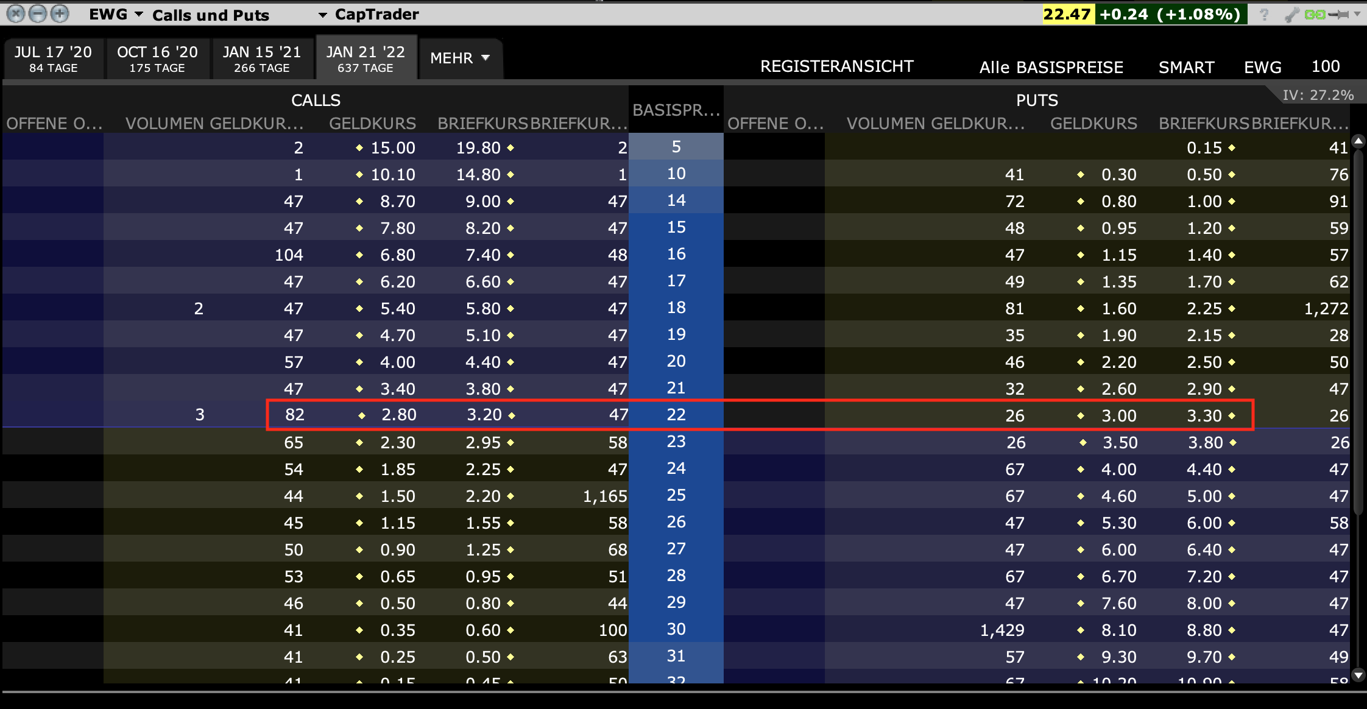
Task: Open the EWG symbol dropdown arrow
Action: coord(139,14)
